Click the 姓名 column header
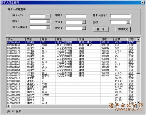This screenshot has height=115, width=146. pyautogui.click(x=48, y=39)
